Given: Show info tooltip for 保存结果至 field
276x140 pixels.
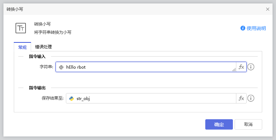Looking at the screenshot, I should click(251, 98).
